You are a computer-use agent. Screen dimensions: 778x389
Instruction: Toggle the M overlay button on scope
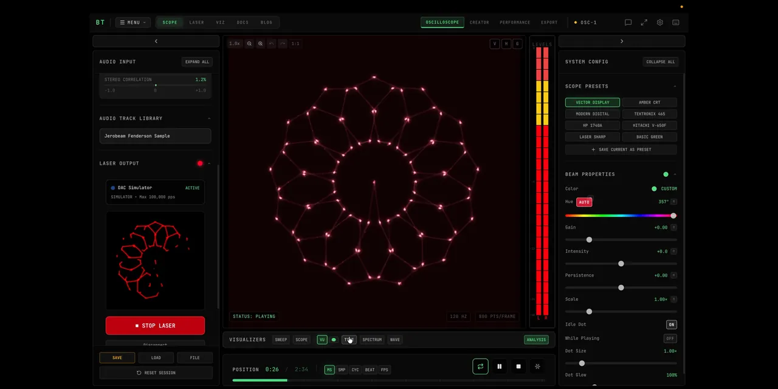(x=506, y=44)
